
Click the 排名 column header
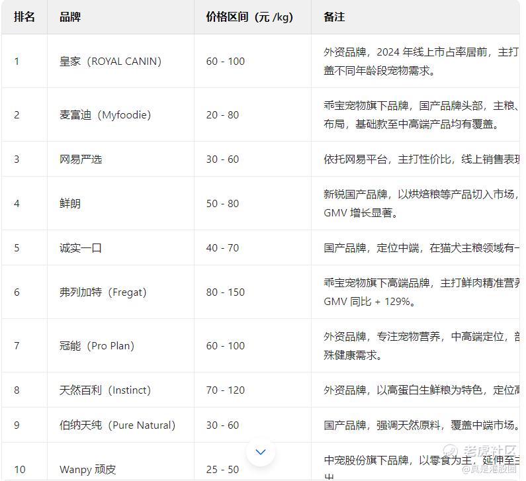pos(24,17)
